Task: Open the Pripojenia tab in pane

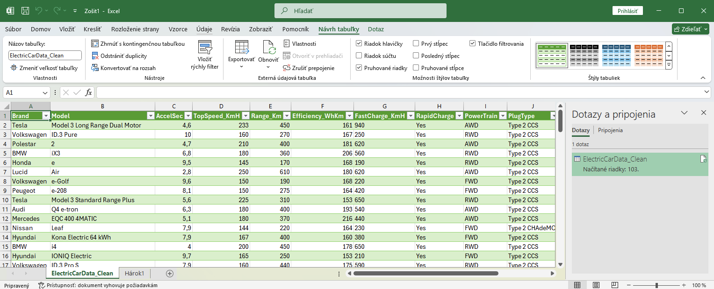Action: click(x=610, y=130)
